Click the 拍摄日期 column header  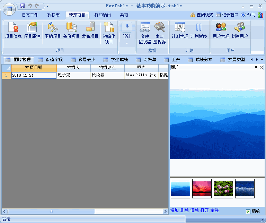point(34,68)
